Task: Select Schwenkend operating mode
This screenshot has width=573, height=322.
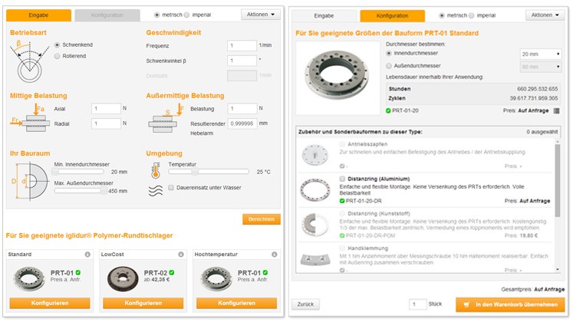Action: point(57,45)
